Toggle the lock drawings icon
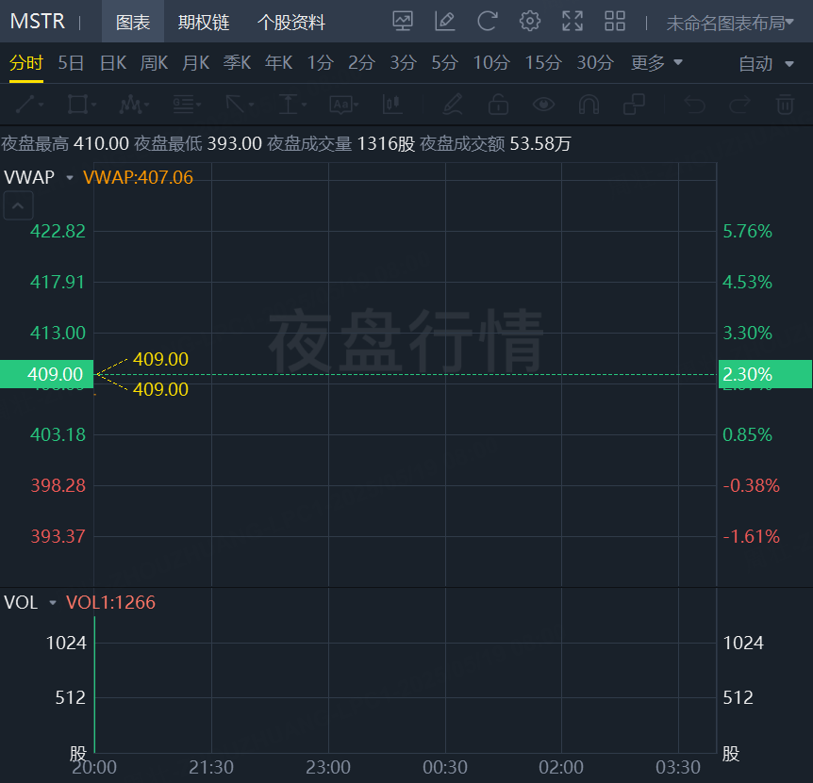 (x=498, y=104)
